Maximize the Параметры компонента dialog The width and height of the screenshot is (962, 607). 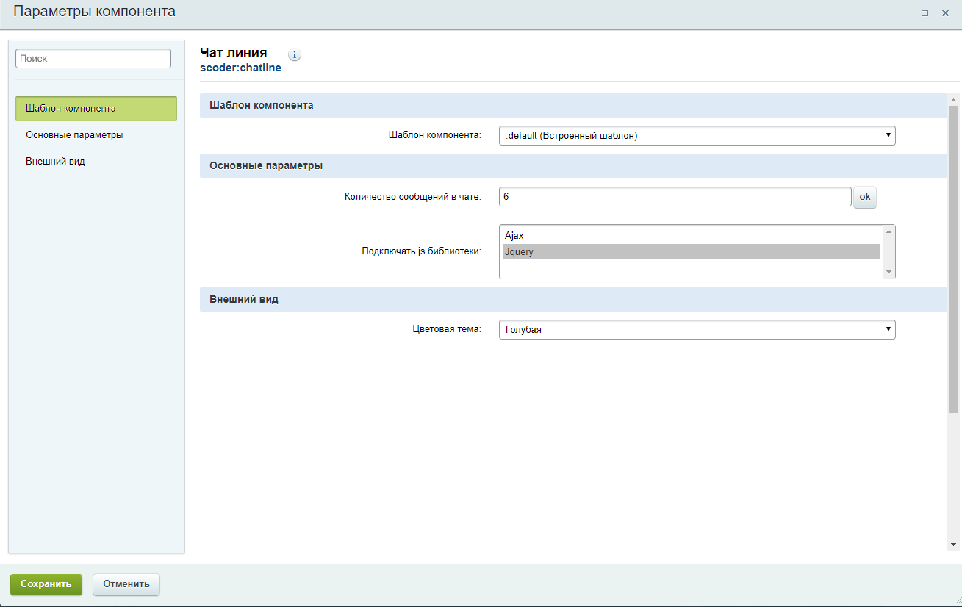[925, 13]
